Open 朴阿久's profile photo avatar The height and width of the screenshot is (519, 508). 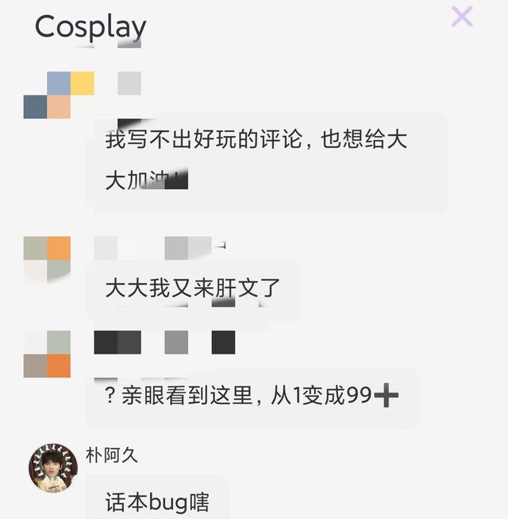pyautogui.click(x=53, y=467)
